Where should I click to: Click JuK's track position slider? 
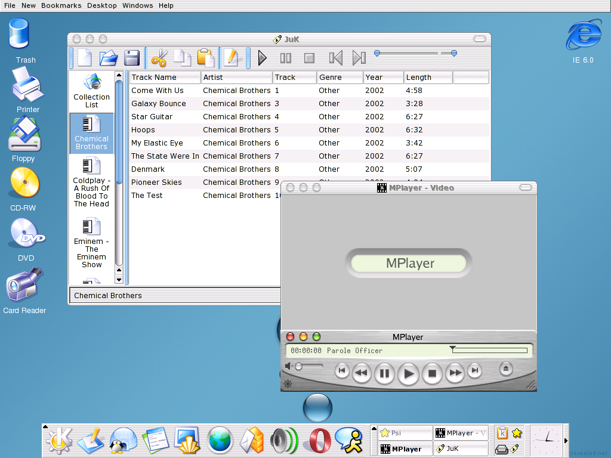tap(405, 53)
